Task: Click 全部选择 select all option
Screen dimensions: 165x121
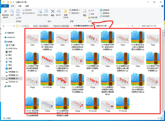Action: click(106, 10)
